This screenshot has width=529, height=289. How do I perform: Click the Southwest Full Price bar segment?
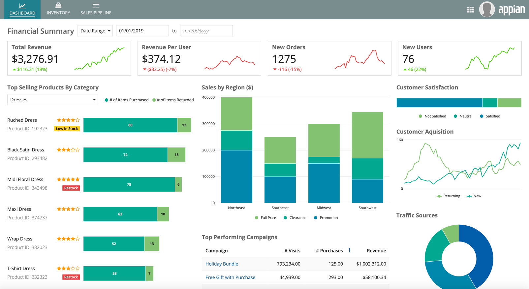[x=367, y=135]
